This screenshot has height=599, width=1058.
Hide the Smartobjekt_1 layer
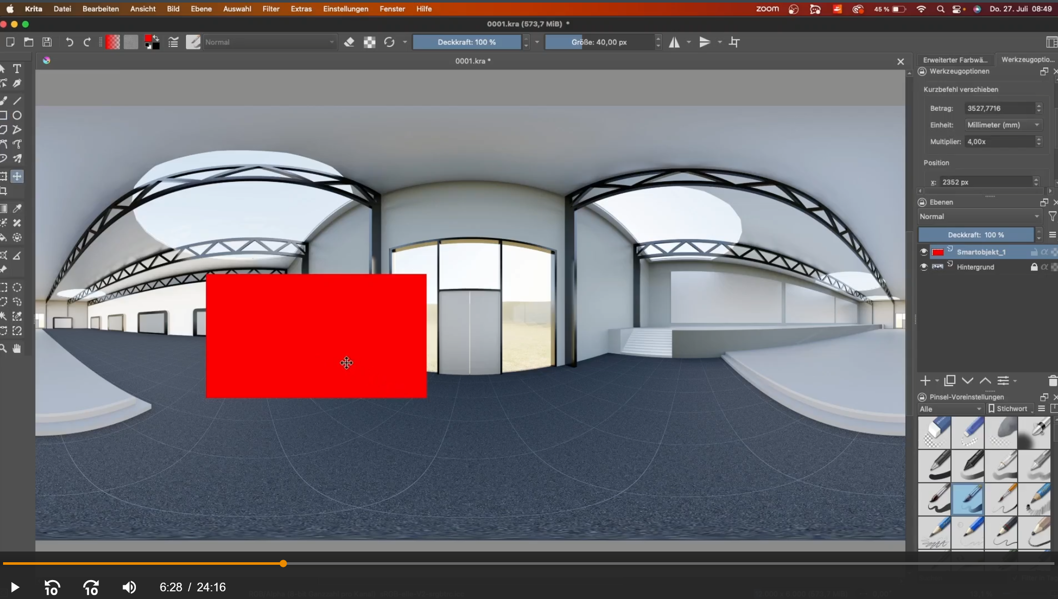[924, 252]
